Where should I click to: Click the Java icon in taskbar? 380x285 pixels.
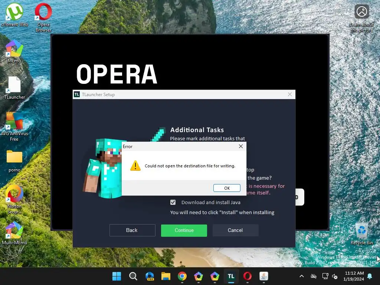[x=264, y=276]
